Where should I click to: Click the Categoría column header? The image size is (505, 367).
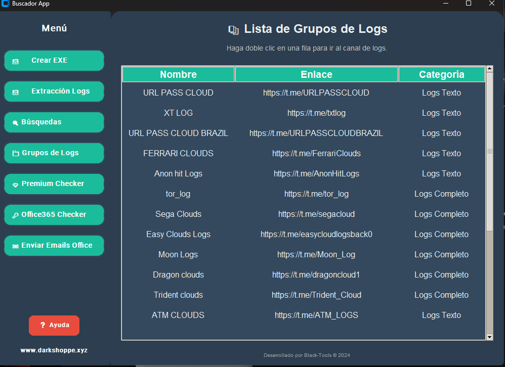click(x=441, y=74)
